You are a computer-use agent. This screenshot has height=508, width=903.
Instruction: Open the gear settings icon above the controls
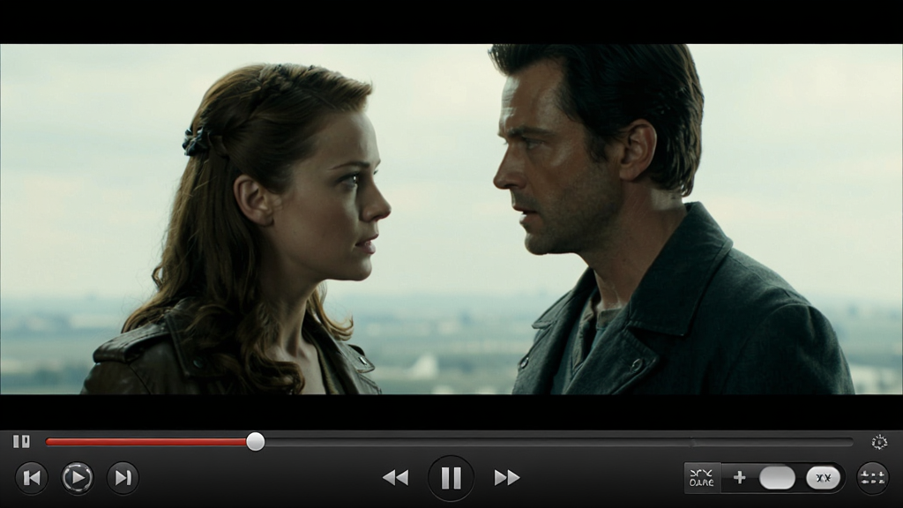(879, 442)
